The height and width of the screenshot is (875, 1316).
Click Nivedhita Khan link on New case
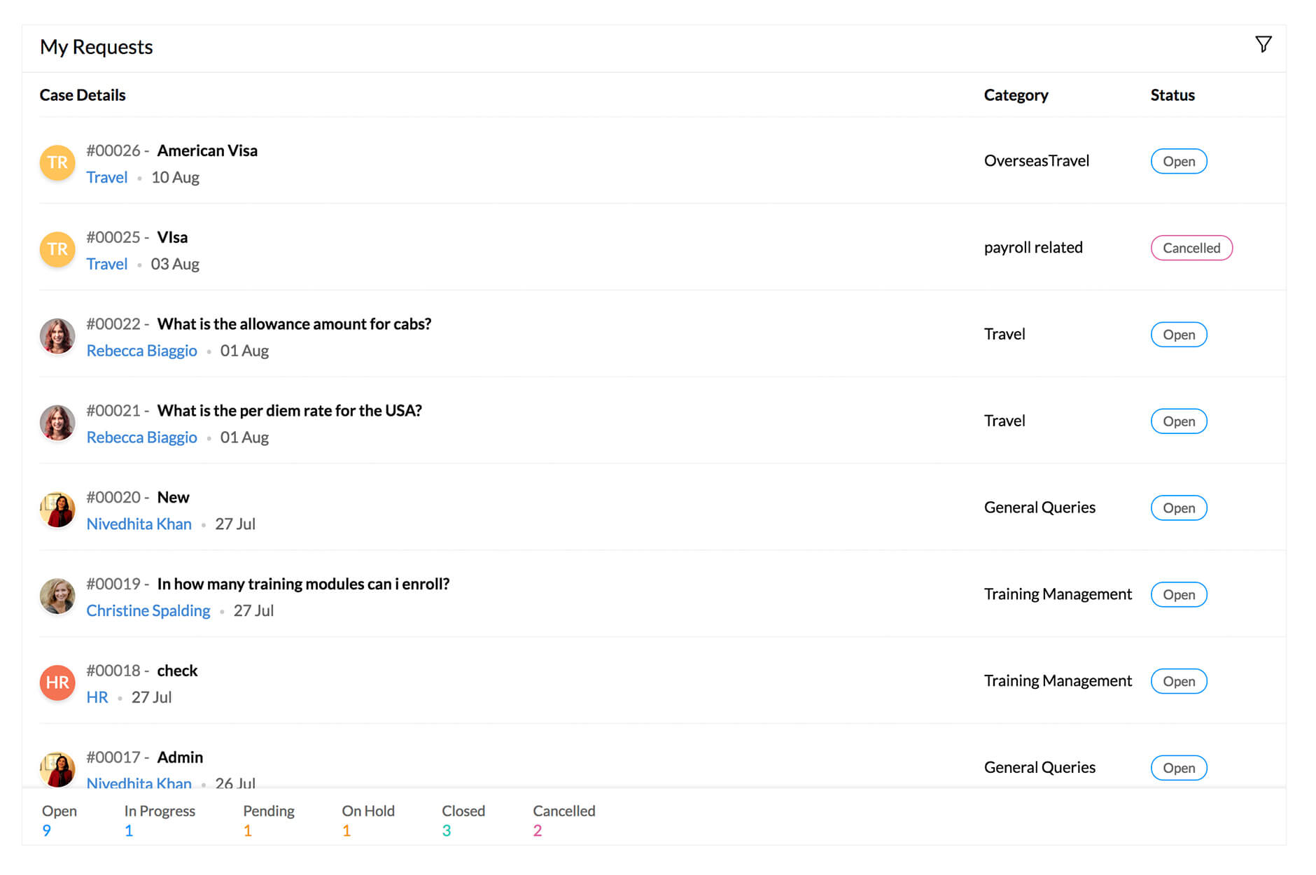[139, 524]
